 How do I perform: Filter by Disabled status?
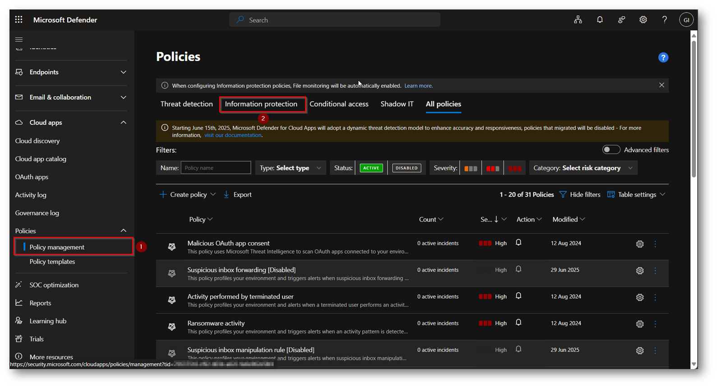406,168
